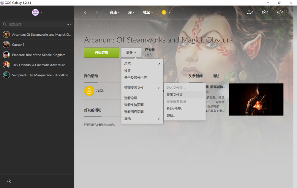The image size is (297, 188).
Task: Select 卸载... in the submenu
Action: [x=185, y=116]
